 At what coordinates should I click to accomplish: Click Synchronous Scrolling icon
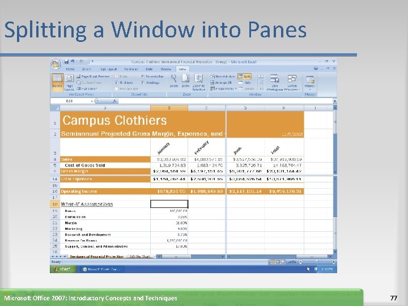click(x=261, y=83)
